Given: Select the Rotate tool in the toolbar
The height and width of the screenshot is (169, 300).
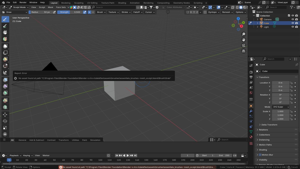Looking at the screenshot, I should pos(5,121).
